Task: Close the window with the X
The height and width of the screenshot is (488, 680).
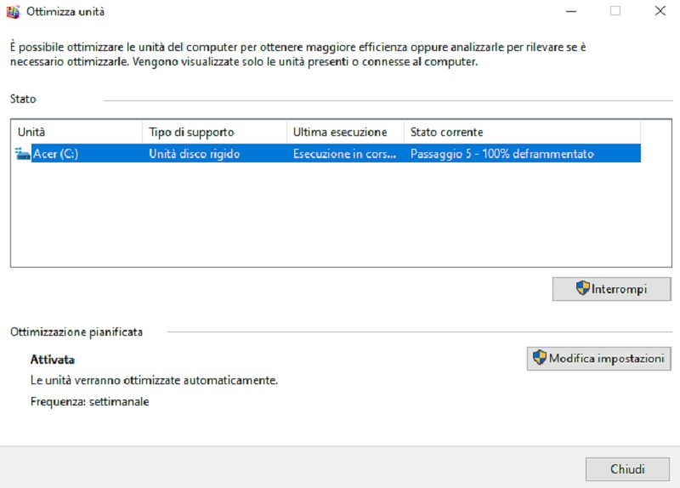Action: pyautogui.click(x=660, y=11)
